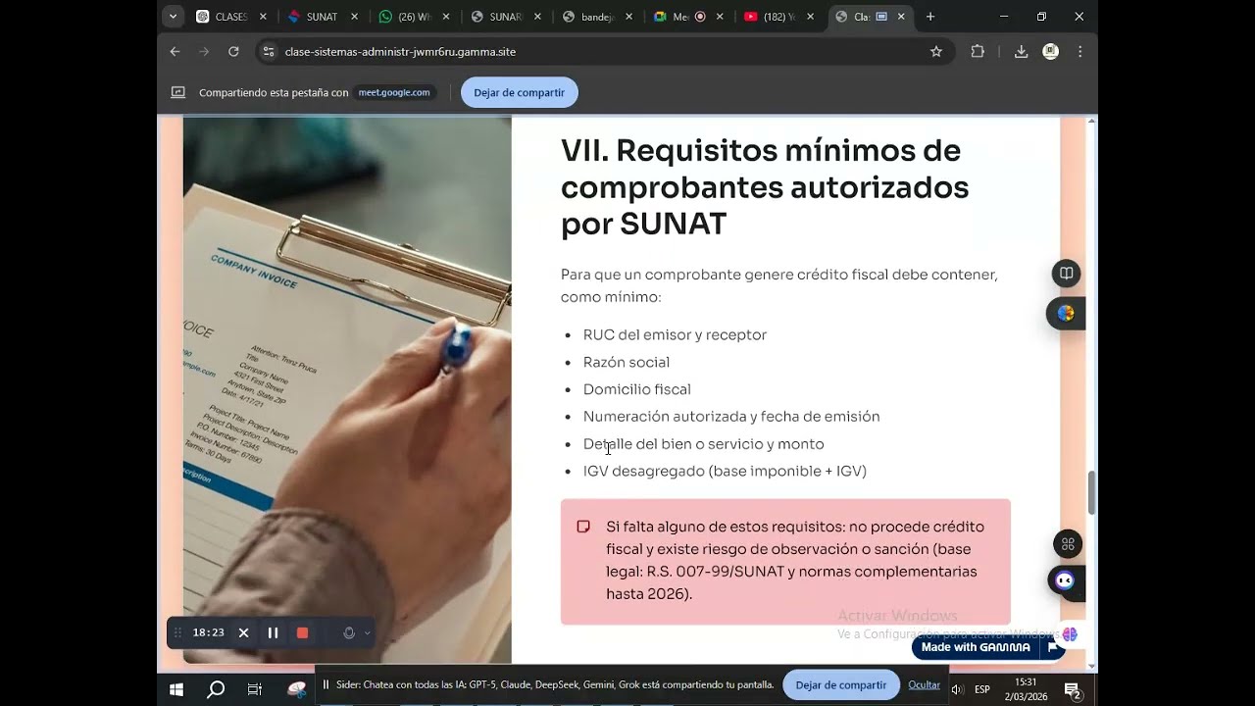Close the active Gamma site tab

pyautogui.click(x=901, y=17)
